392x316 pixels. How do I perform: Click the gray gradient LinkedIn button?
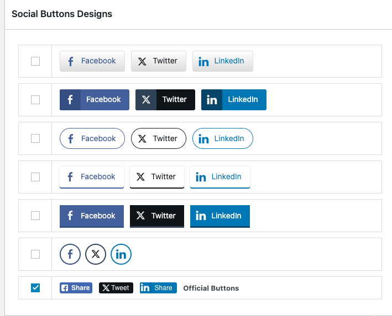click(x=223, y=61)
